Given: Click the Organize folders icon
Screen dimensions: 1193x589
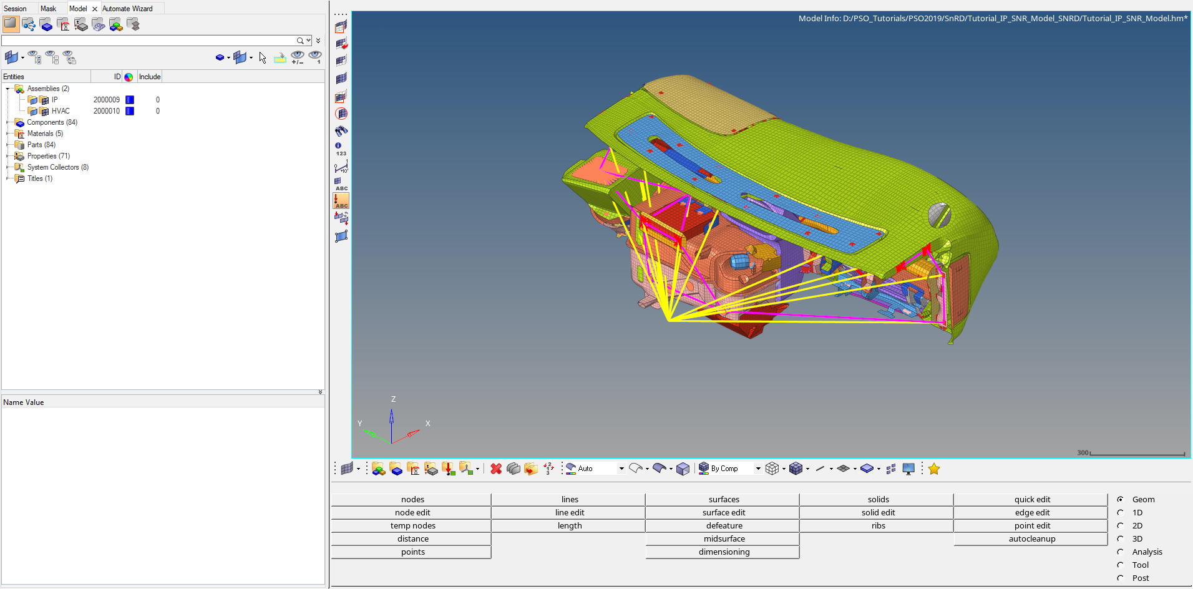Looking at the screenshot, I should pos(531,469).
